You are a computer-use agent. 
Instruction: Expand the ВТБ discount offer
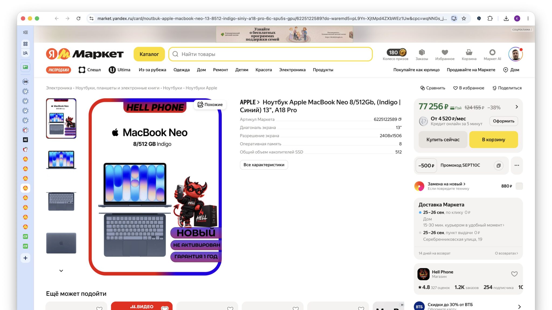pyautogui.click(x=519, y=307)
